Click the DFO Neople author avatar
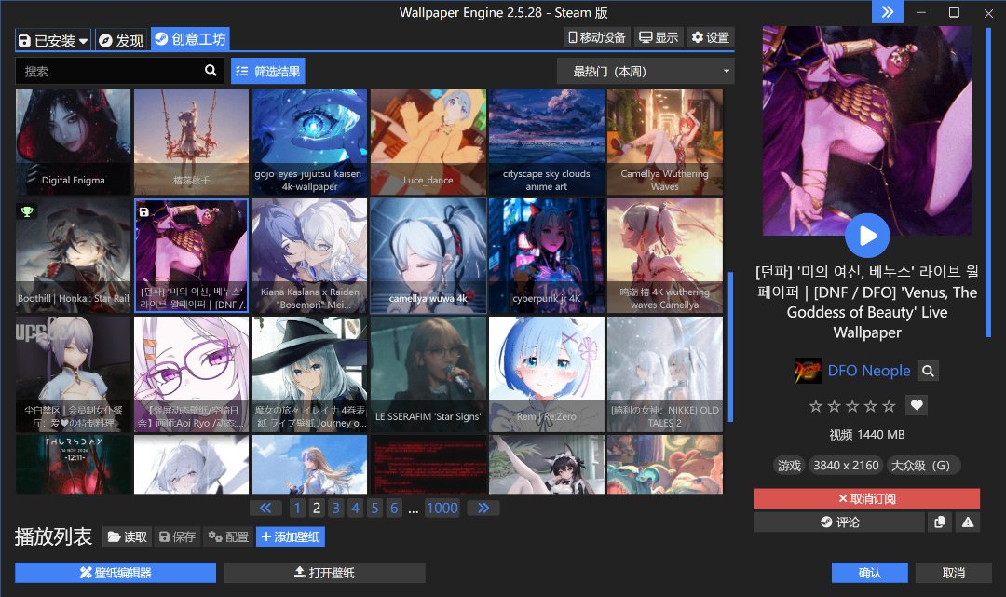Image resolution: width=1006 pixels, height=597 pixels. (808, 371)
